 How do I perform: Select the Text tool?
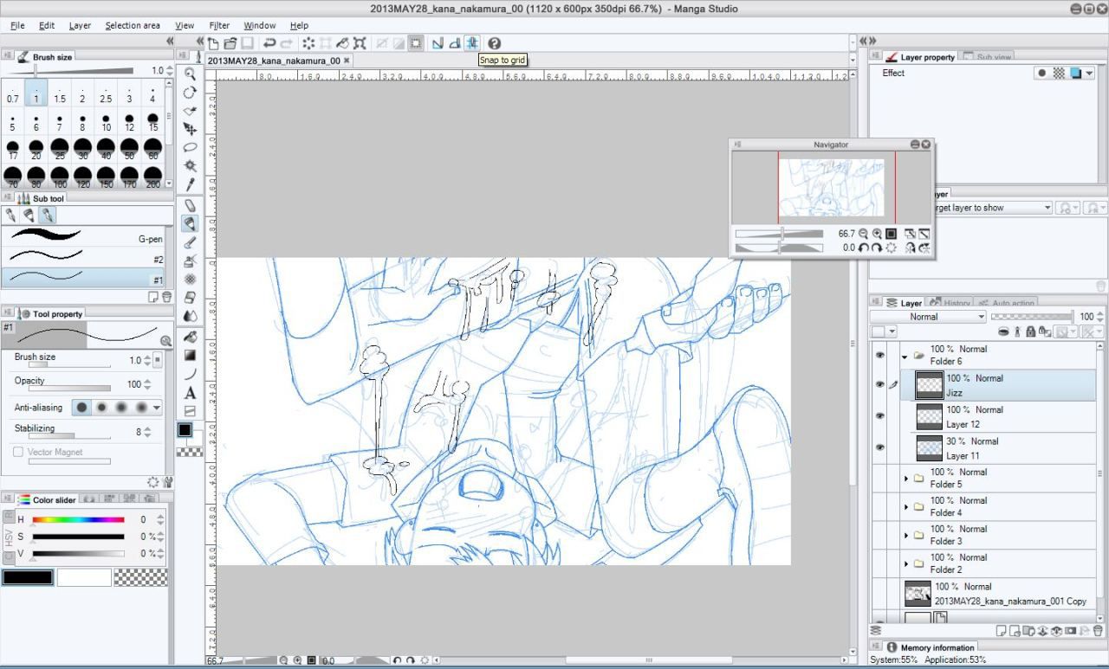pos(190,393)
